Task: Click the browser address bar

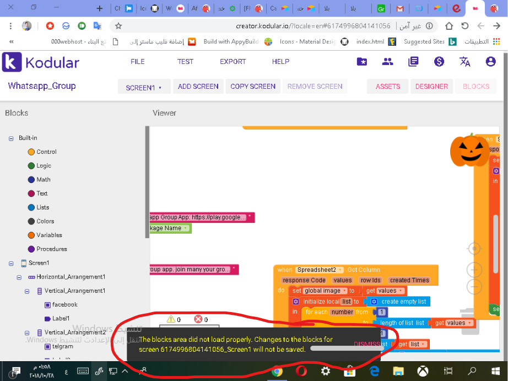Action: click(x=274, y=26)
